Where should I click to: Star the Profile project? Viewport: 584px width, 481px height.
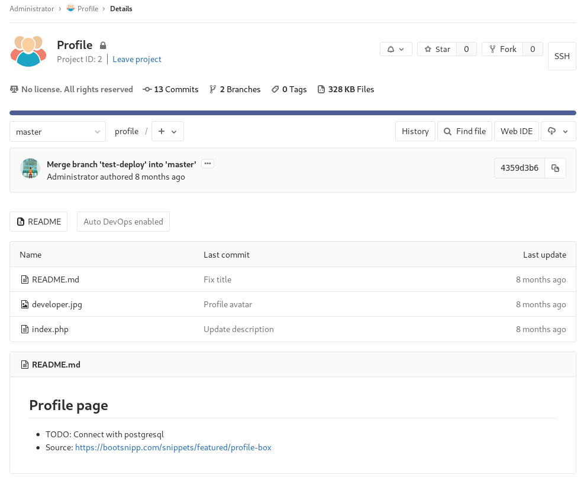click(437, 49)
